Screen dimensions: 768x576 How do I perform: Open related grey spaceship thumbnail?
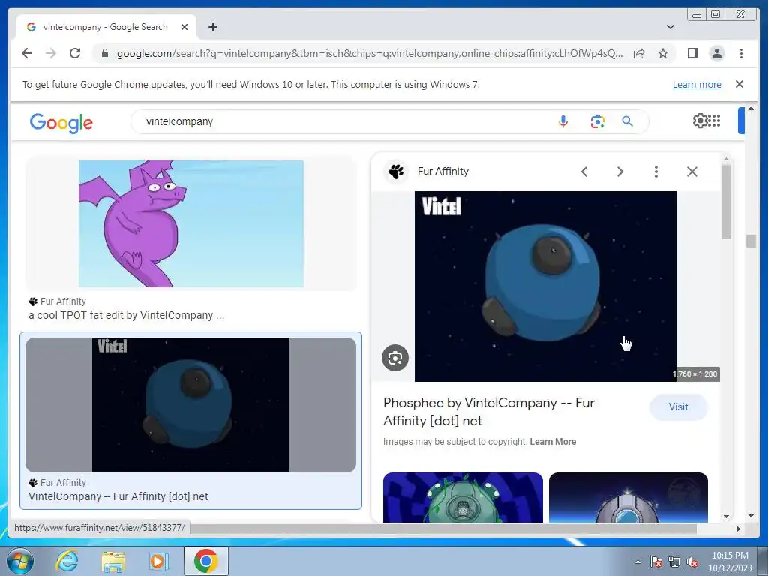tap(628, 498)
